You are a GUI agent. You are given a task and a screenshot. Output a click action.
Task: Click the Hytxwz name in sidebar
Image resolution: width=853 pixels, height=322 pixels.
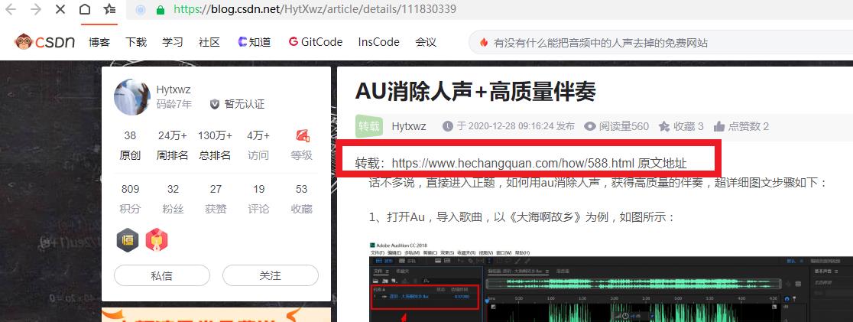[x=174, y=89]
